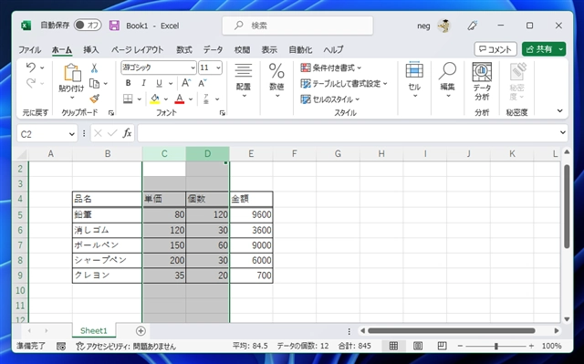Click the Cut scissors icon
Image resolution: width=584 pixels, height=364 pixels.
tap(94, 68)
